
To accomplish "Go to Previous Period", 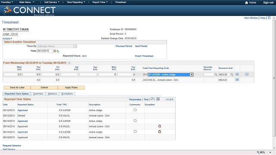I will point(124,46).
